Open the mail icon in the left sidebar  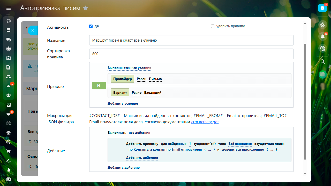(x=9, y=86)
